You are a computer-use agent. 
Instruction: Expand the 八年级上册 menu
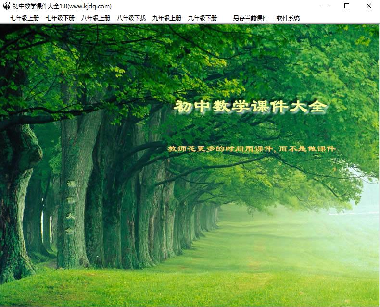coord(96,18)
